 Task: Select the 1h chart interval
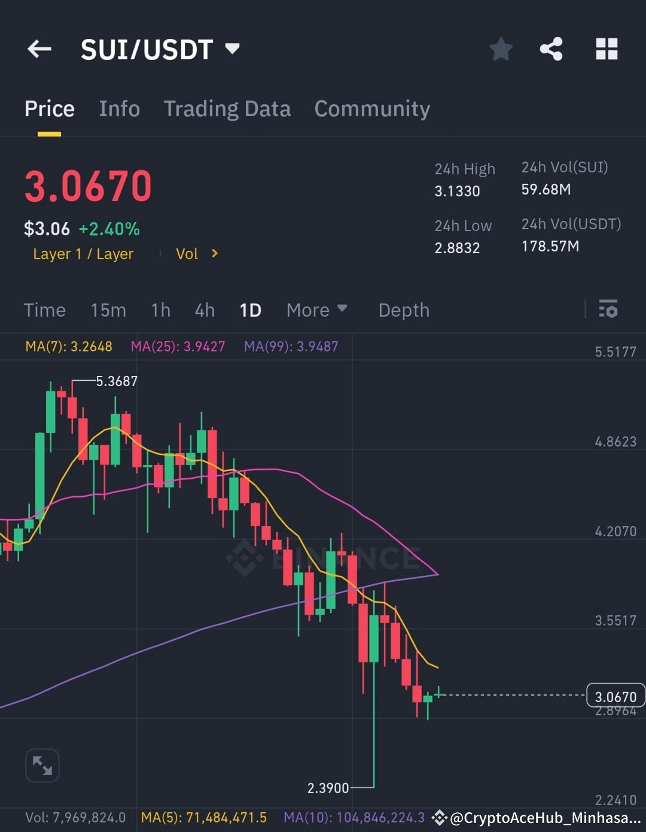[161, 310]
